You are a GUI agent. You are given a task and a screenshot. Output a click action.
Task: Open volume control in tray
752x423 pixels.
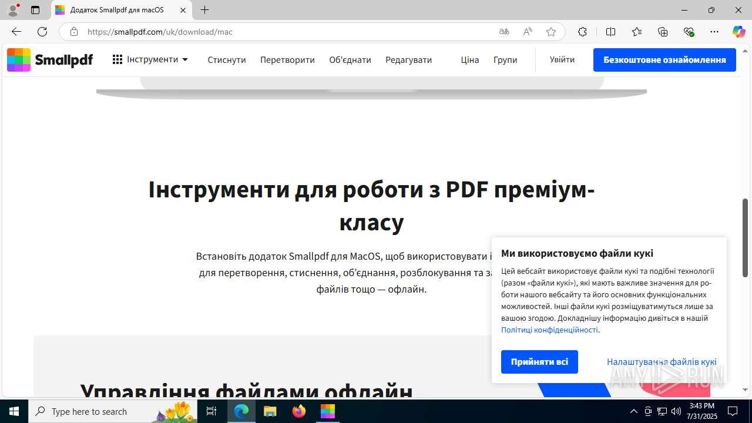(676, 411)
